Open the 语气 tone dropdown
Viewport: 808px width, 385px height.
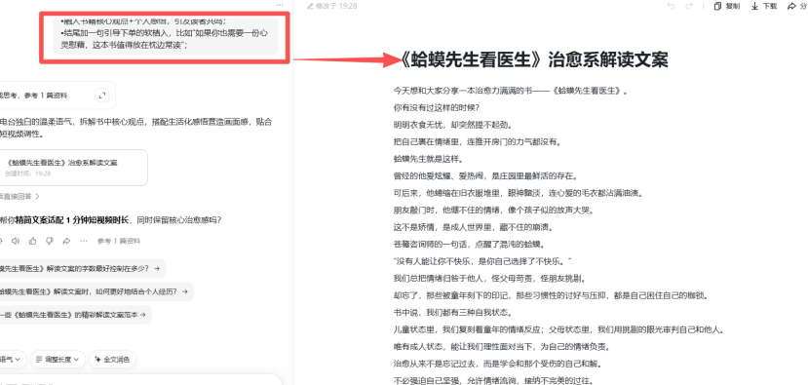(x=13, y=360)
